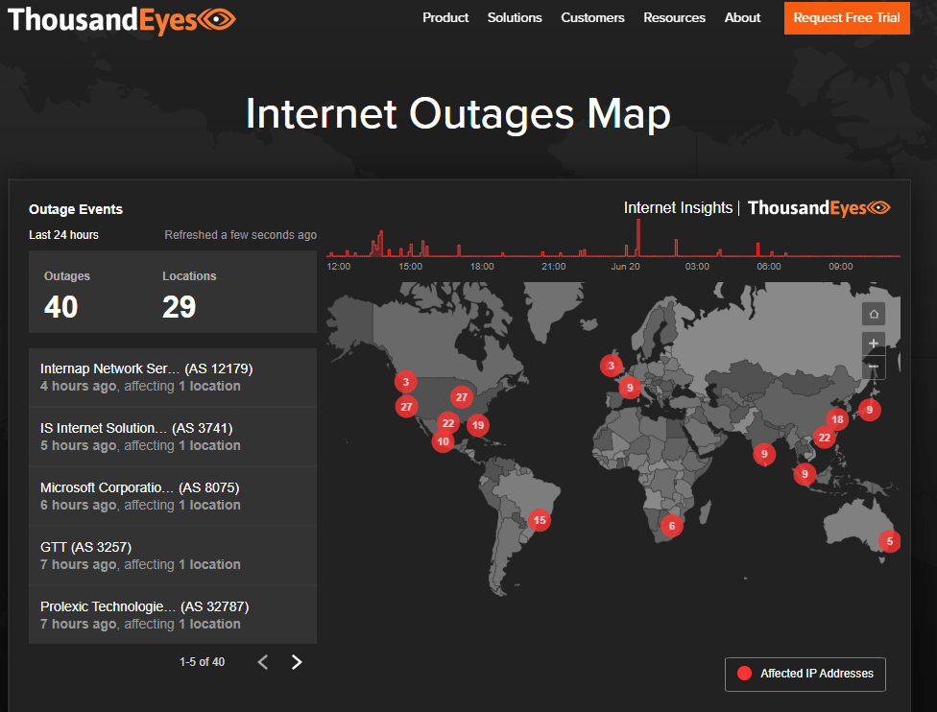This screenshot has width=937, height=712.
Task: Click outage marker 6 in southern Africa
Action: pyautogui.click(x=671, y=526)
